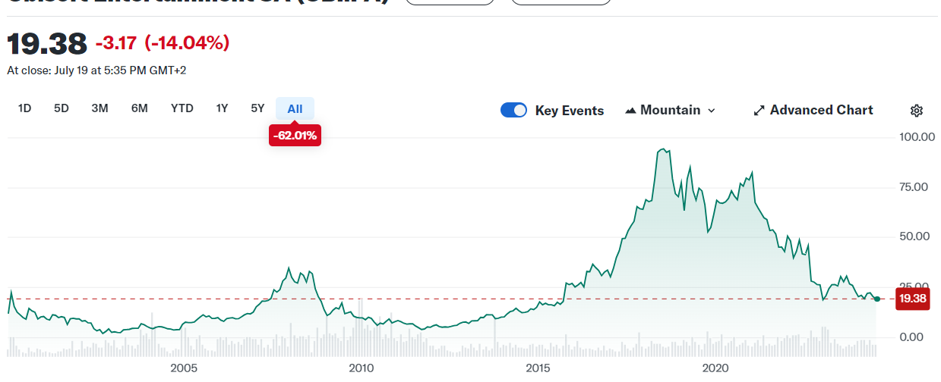Select the 1D time range
Viewport: 941px width, 382px height.
[24, 108]
